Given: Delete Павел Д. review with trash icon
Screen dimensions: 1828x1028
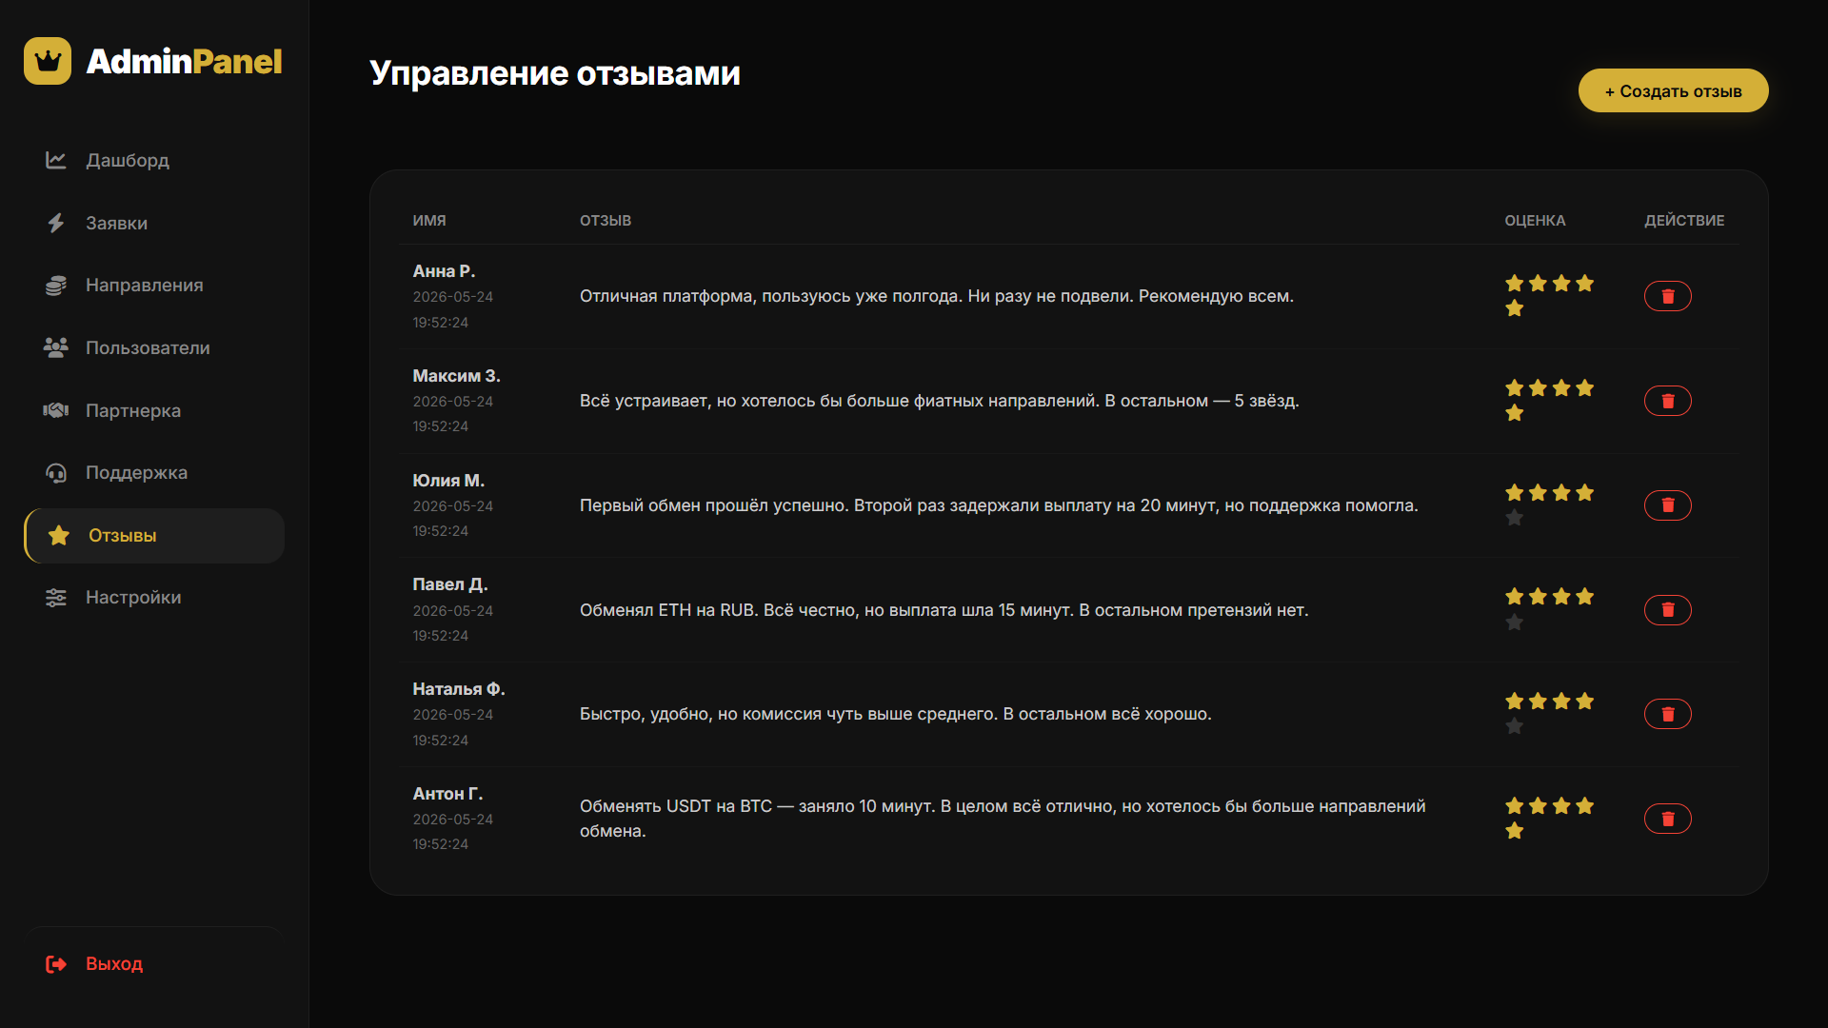Looking at the screenshot, I should pyautogui.click(x=1668, y=610).
